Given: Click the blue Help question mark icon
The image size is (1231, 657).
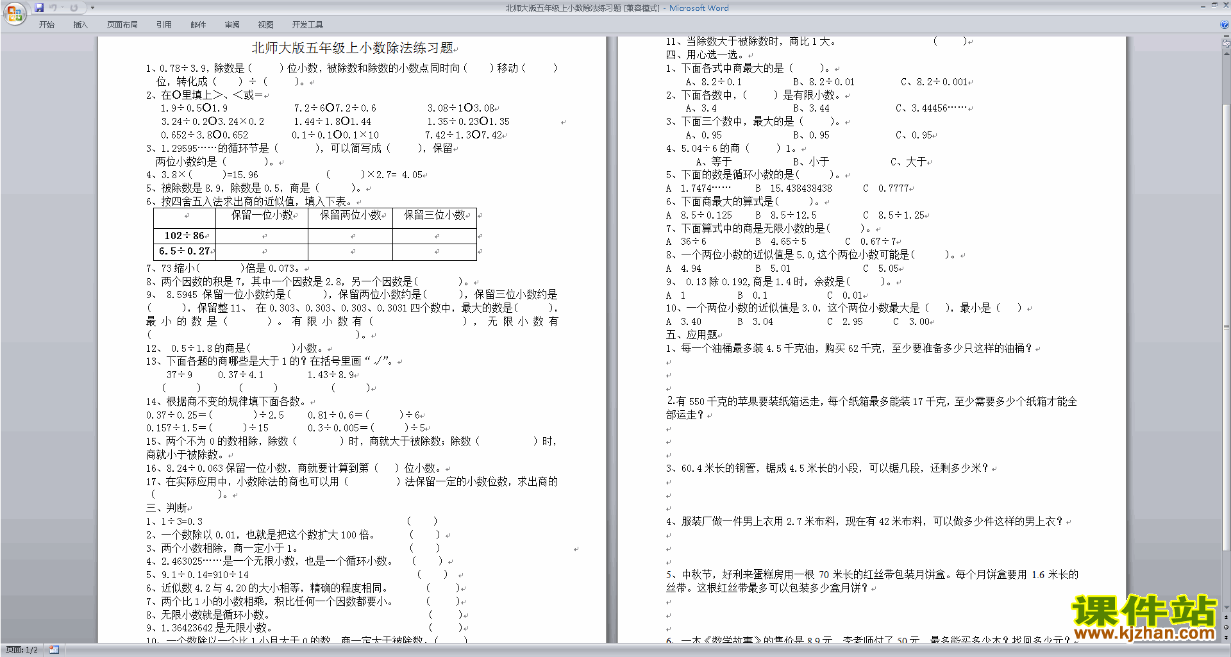Looking at the screenshot, I should click(1225, 24).
